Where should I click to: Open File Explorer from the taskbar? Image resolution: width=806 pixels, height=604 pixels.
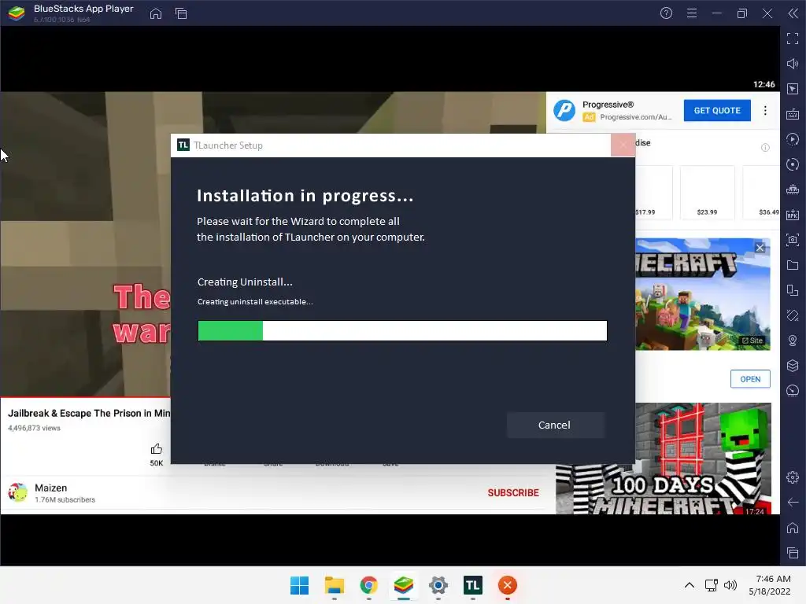(x=334, y=585)
